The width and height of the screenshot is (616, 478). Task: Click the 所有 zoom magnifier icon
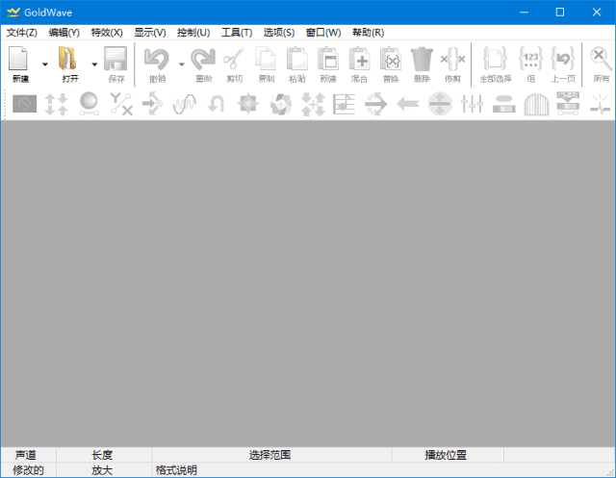(601, 59)
